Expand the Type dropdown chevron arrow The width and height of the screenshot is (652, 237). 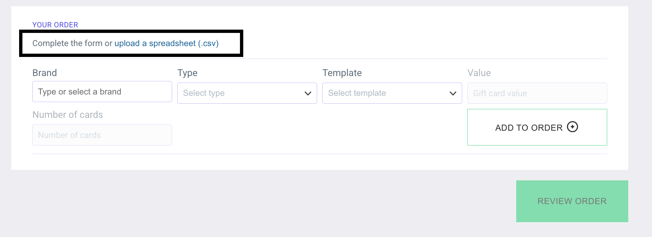pyautogui.click(x=308, y=93)
